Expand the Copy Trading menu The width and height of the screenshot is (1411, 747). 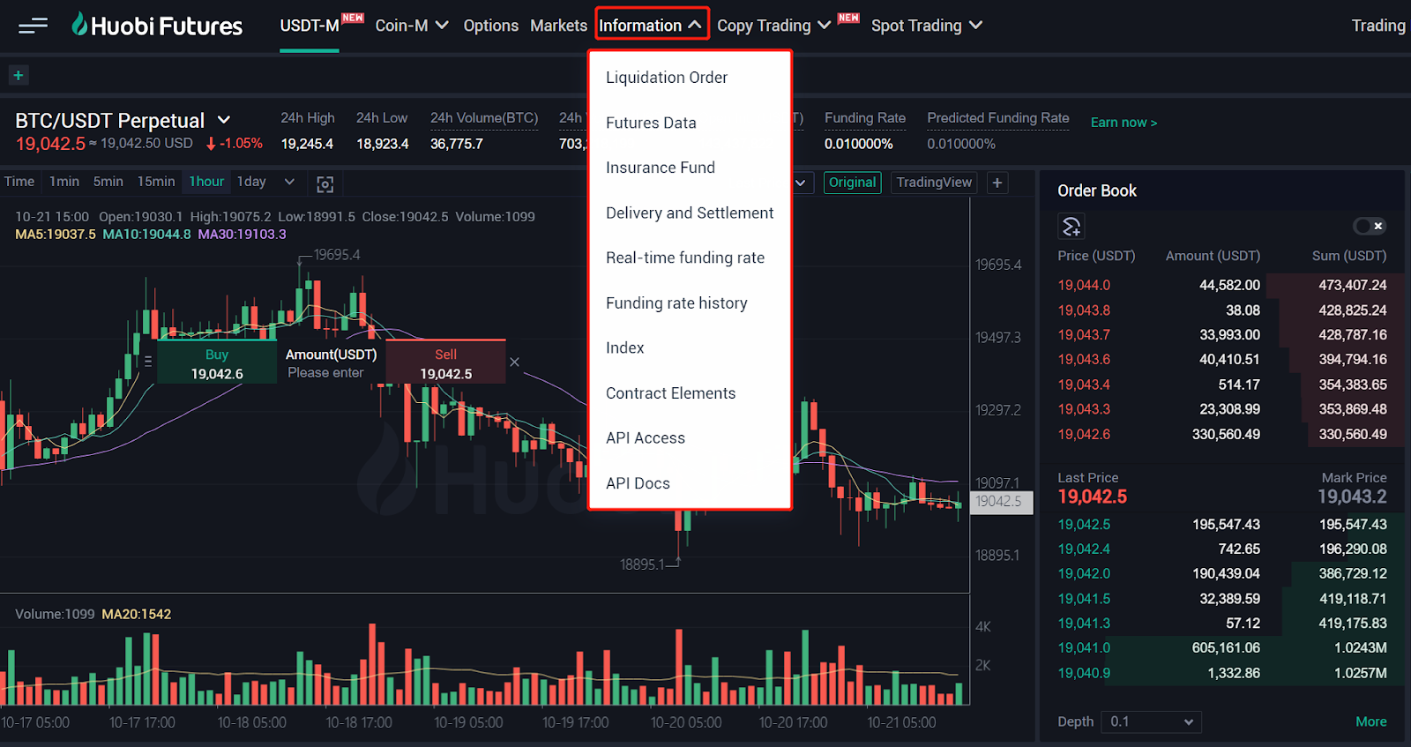[x=773, y=26]
